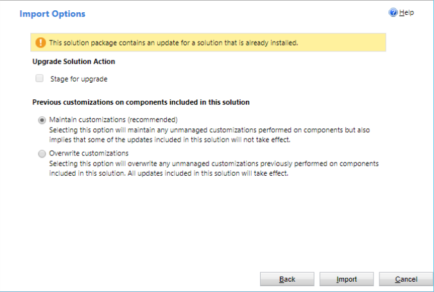Click the Upgrade Solution Action heading
The height and width of the screenshot is (292, 434).
point(73,62)
